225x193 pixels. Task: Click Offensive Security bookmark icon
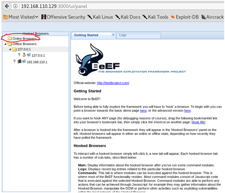44,17
